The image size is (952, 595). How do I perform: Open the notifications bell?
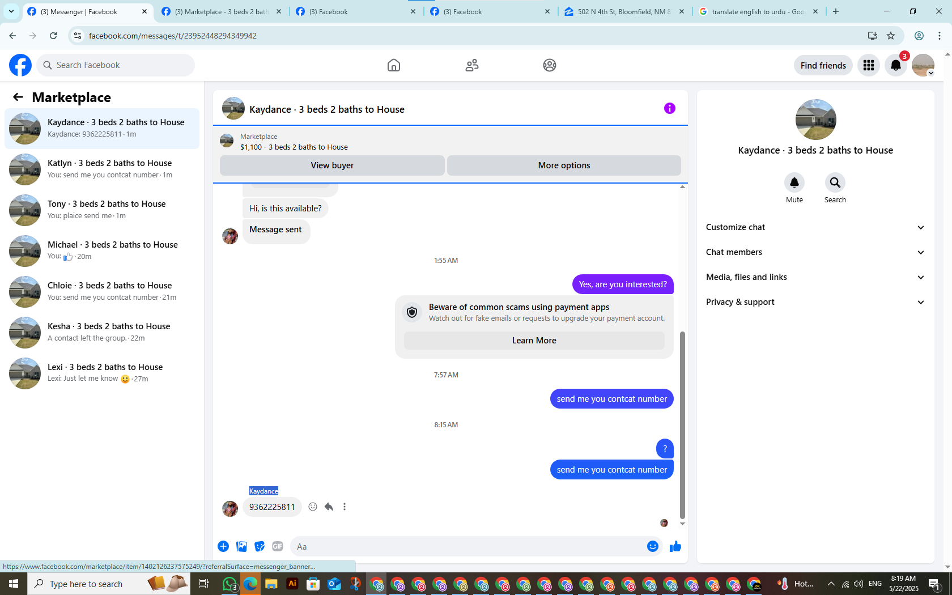[x=896, y=65]
